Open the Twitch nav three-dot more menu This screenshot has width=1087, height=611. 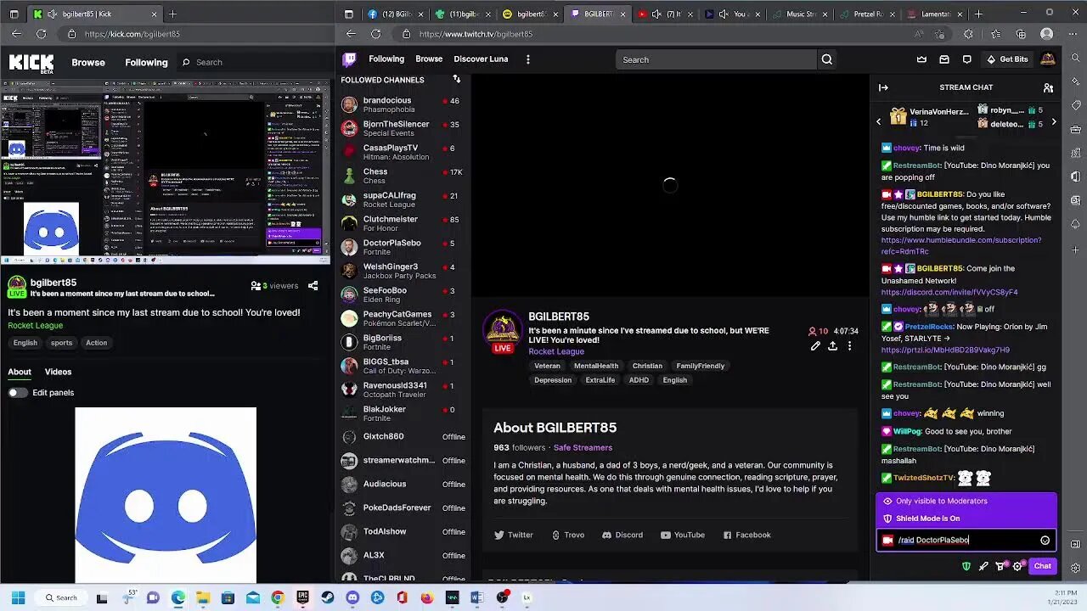[x=527, y=59]
